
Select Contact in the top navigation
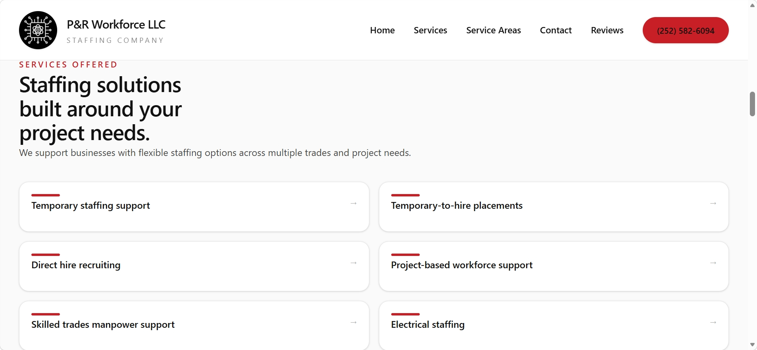coord(555,30)
